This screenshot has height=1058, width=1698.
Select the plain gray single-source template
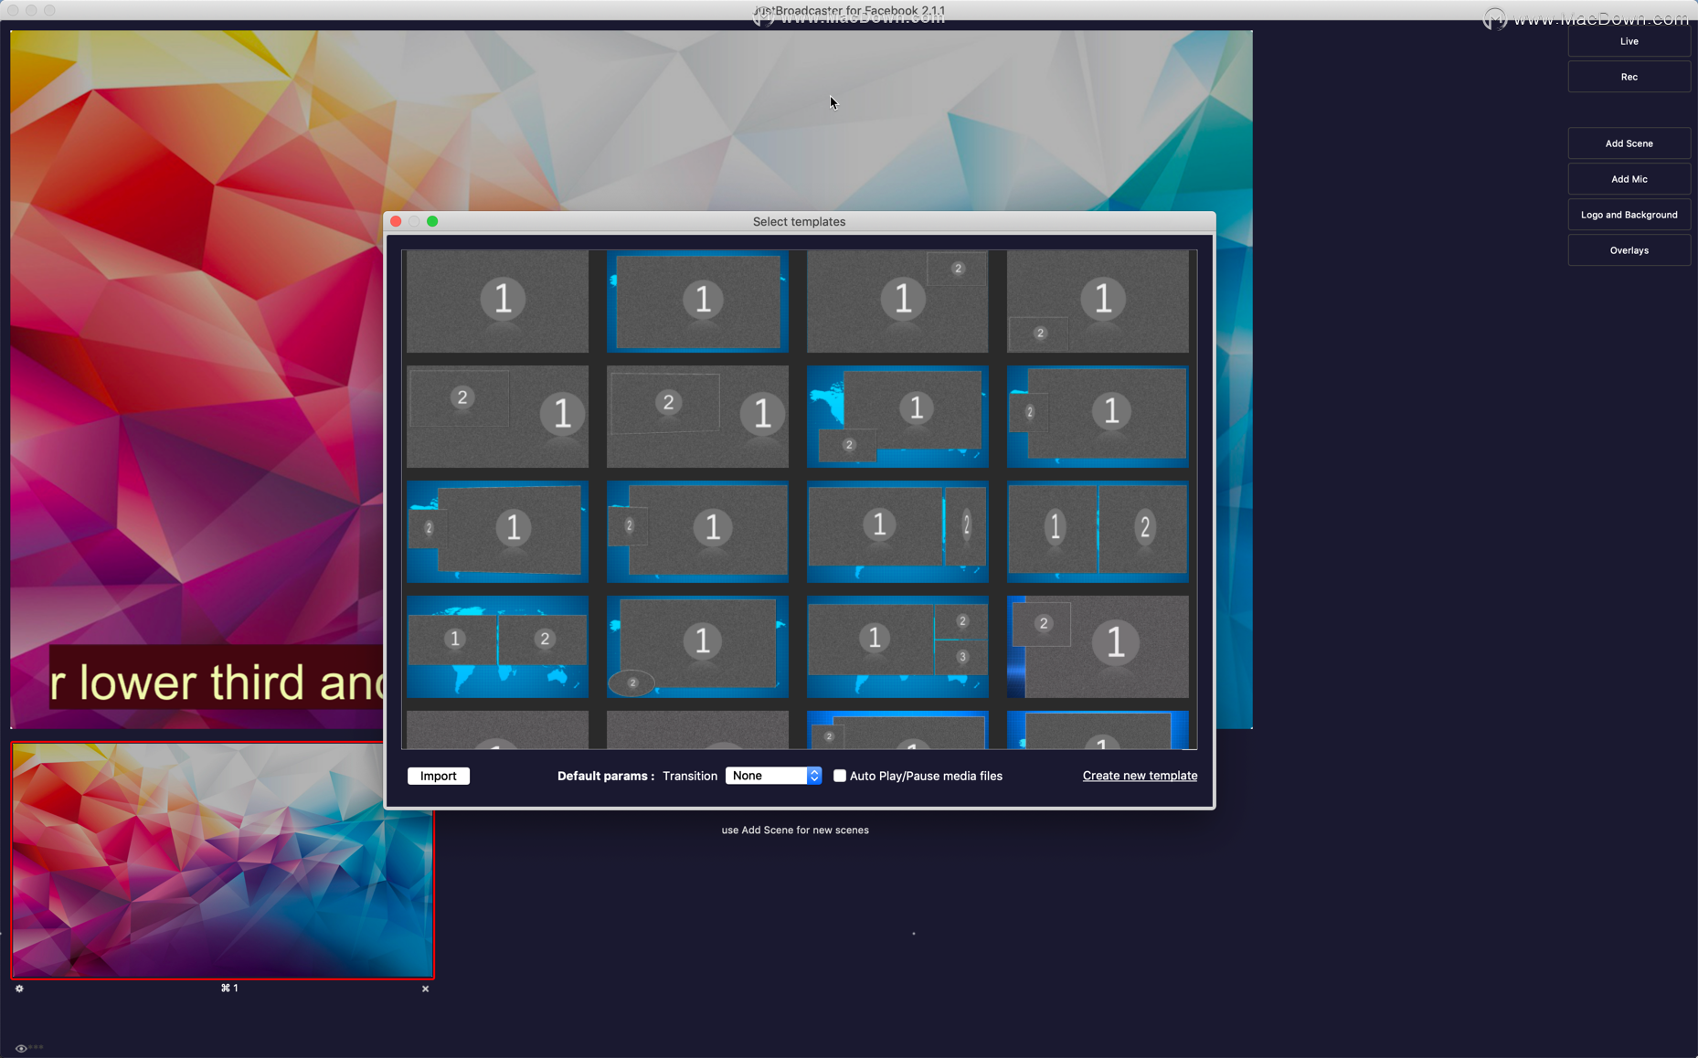pos(497,302)
